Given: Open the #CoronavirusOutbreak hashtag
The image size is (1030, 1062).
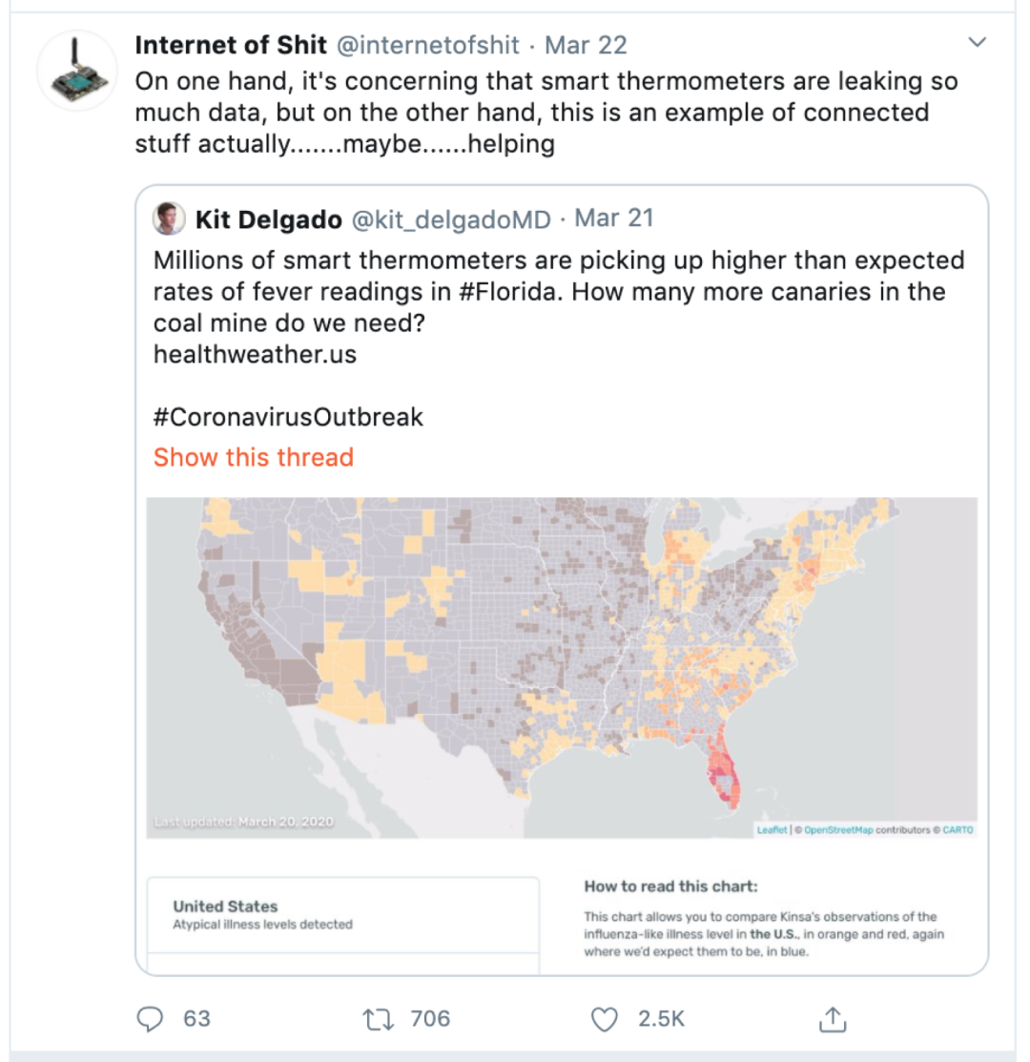Looking at the screenshot, I should pyautogui.click(x=288, y=417).
